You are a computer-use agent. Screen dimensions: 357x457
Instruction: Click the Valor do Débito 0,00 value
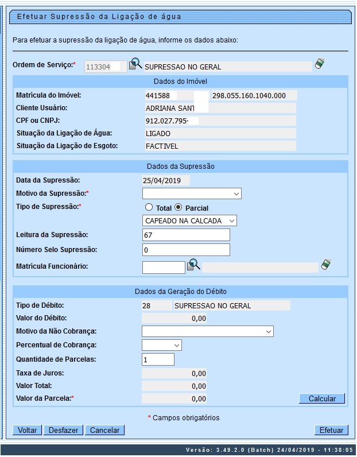pos(174,318)
